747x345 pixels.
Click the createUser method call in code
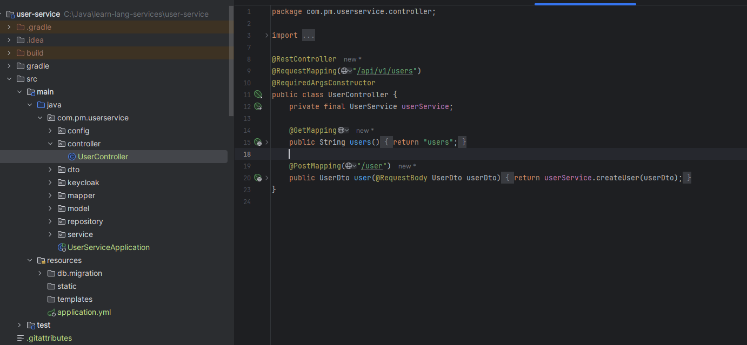(x=618, y=178)
